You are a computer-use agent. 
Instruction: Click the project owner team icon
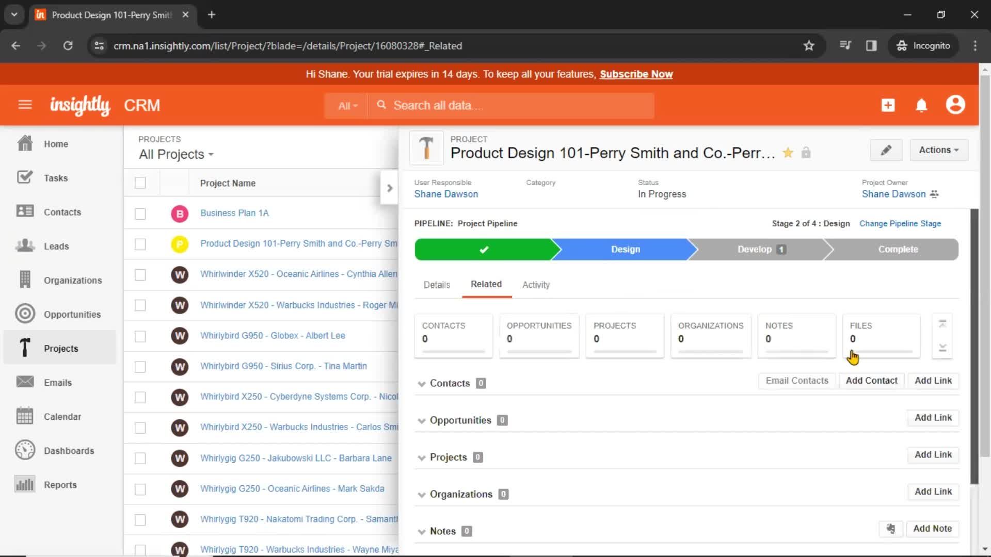pos(934,194)
